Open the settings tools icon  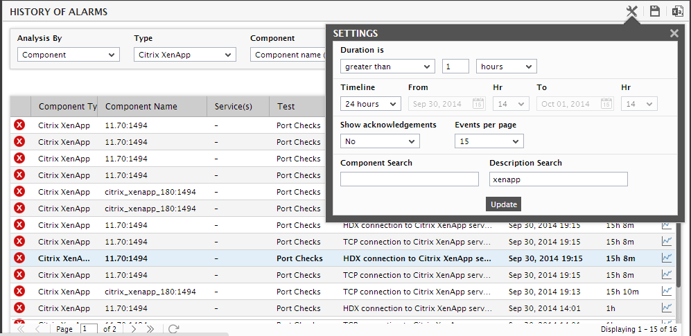pos(632,11)
